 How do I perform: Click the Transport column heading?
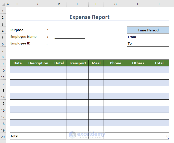[x=78, y=63]
